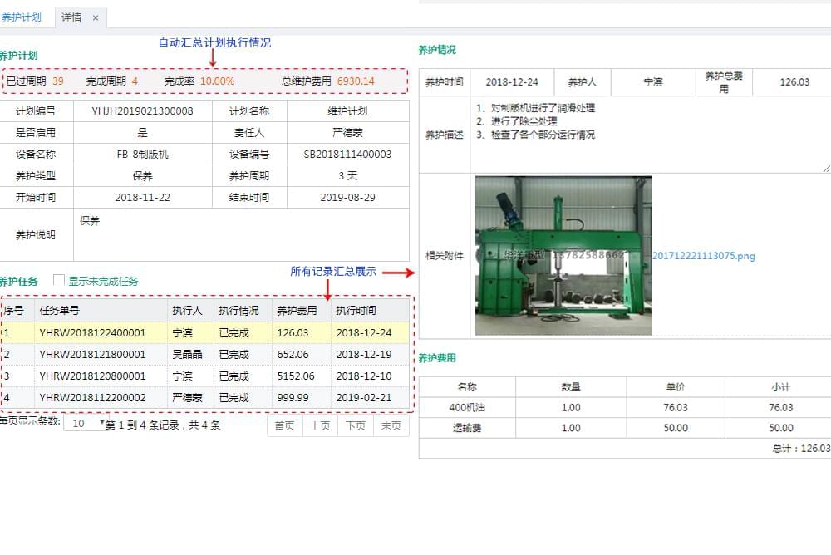The height and width of the screenshot is (555, 831).
Task: Open the 每页显示条数 dropdown
Action: click(86, 423)
